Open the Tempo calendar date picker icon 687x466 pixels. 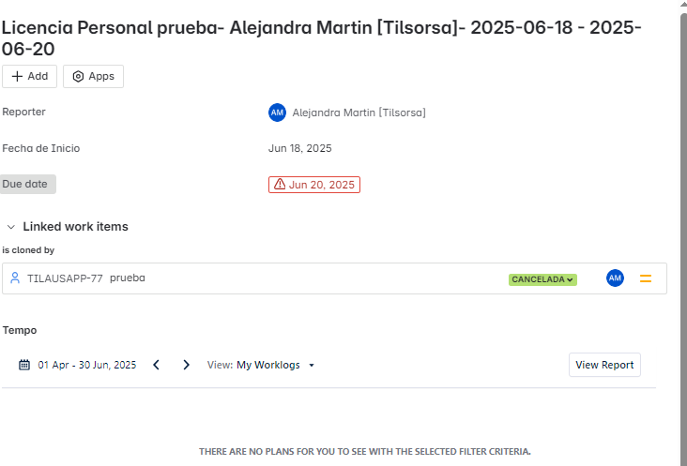[x=24, y=365]
